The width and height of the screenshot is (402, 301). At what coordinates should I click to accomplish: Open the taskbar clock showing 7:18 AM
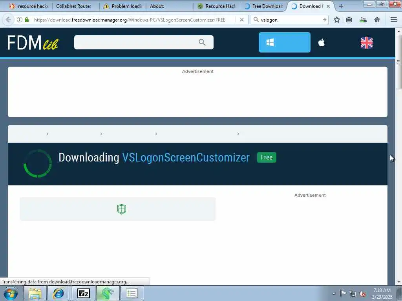[382, 293]
